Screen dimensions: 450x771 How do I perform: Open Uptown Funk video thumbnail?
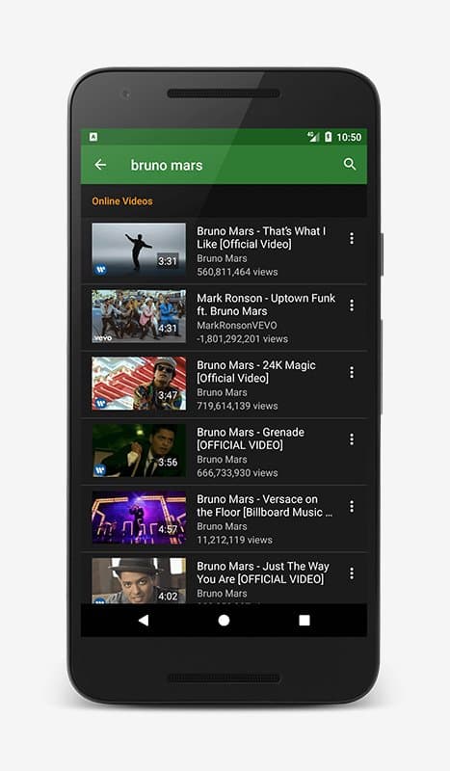[x=139, y=316]
